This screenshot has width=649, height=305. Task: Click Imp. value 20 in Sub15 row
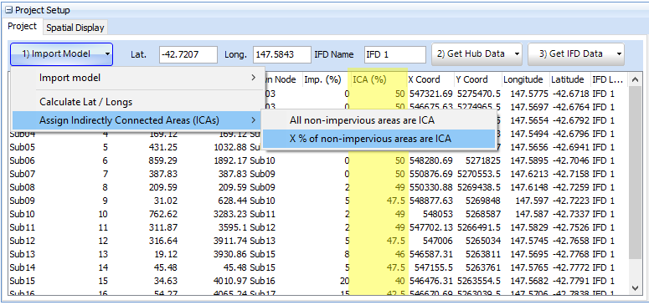pos(344,281)
